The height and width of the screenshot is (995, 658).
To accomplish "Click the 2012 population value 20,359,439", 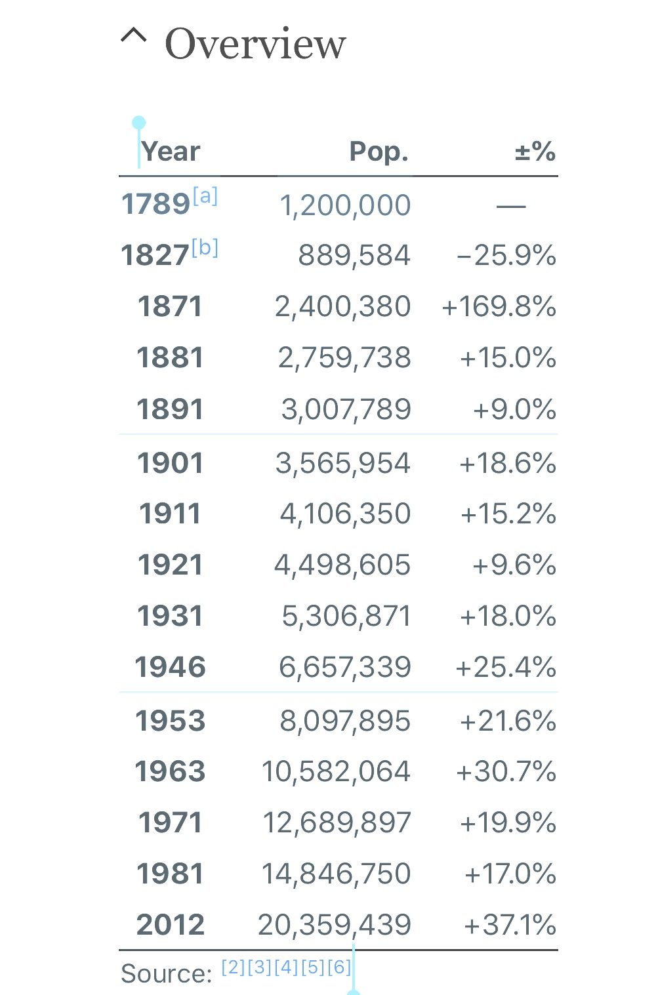I will (x=335, y=925).
